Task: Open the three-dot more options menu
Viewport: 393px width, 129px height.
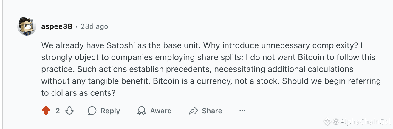Action: (x=242, y=111)
